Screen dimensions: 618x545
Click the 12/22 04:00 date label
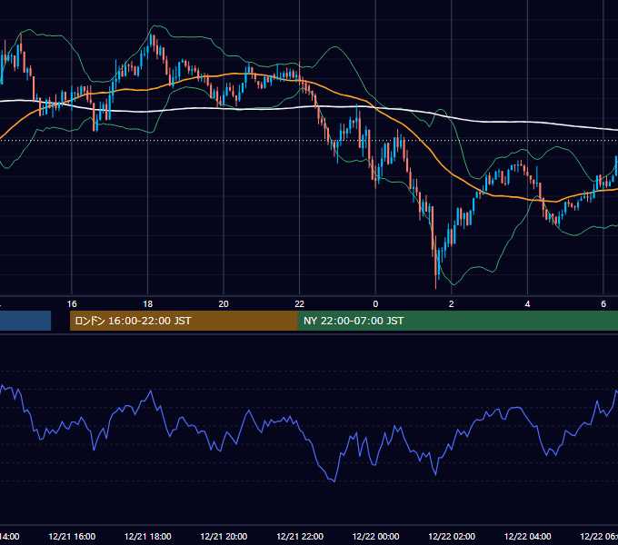point(527,537)
